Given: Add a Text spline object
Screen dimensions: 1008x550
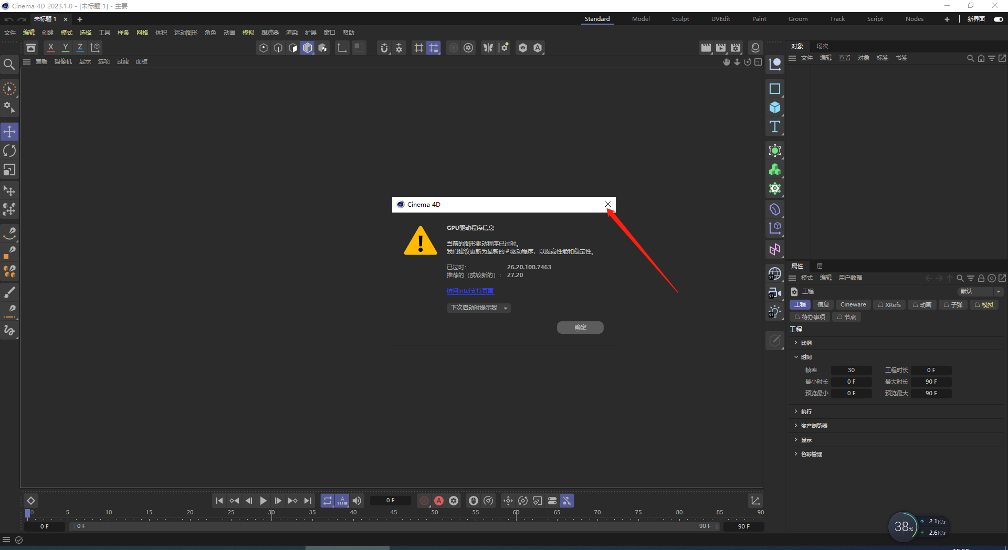Looking at the screenshot, I should [775, 126].
